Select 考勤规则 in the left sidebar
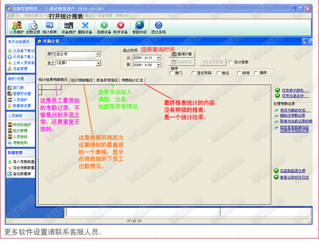This screenshot has width=319, height=241. point(20,143)
